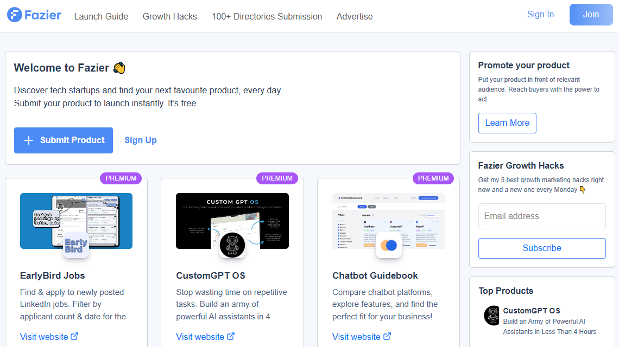Focus the Email address input field
619x347 pixels.
542,216
